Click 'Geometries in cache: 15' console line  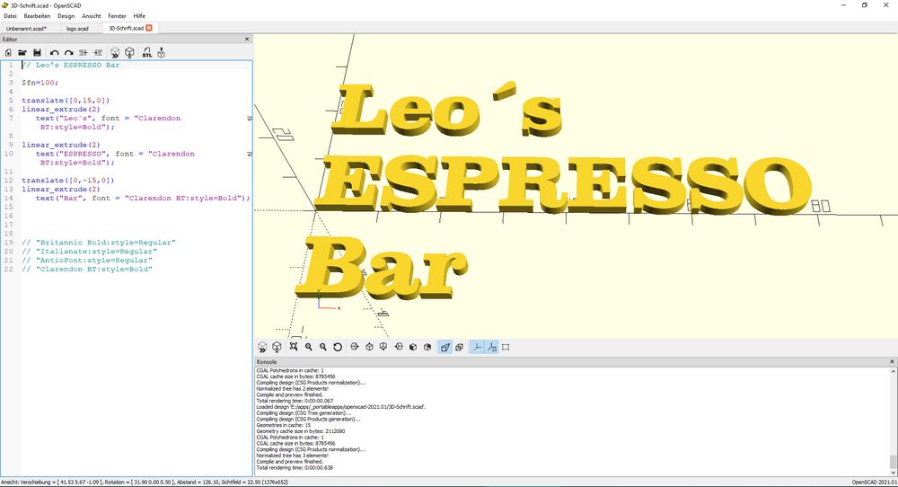pos(283,425)
